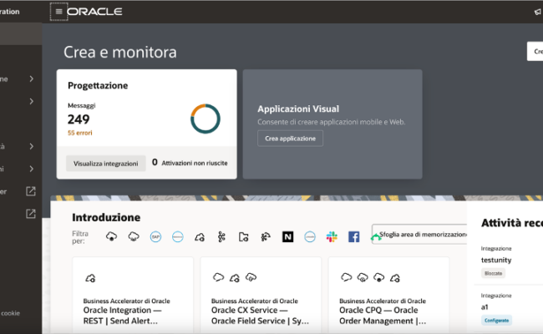Click third cloud icon on Oracle CPQ card
Screen dimensions: 543x334
(x=379, y=277)
